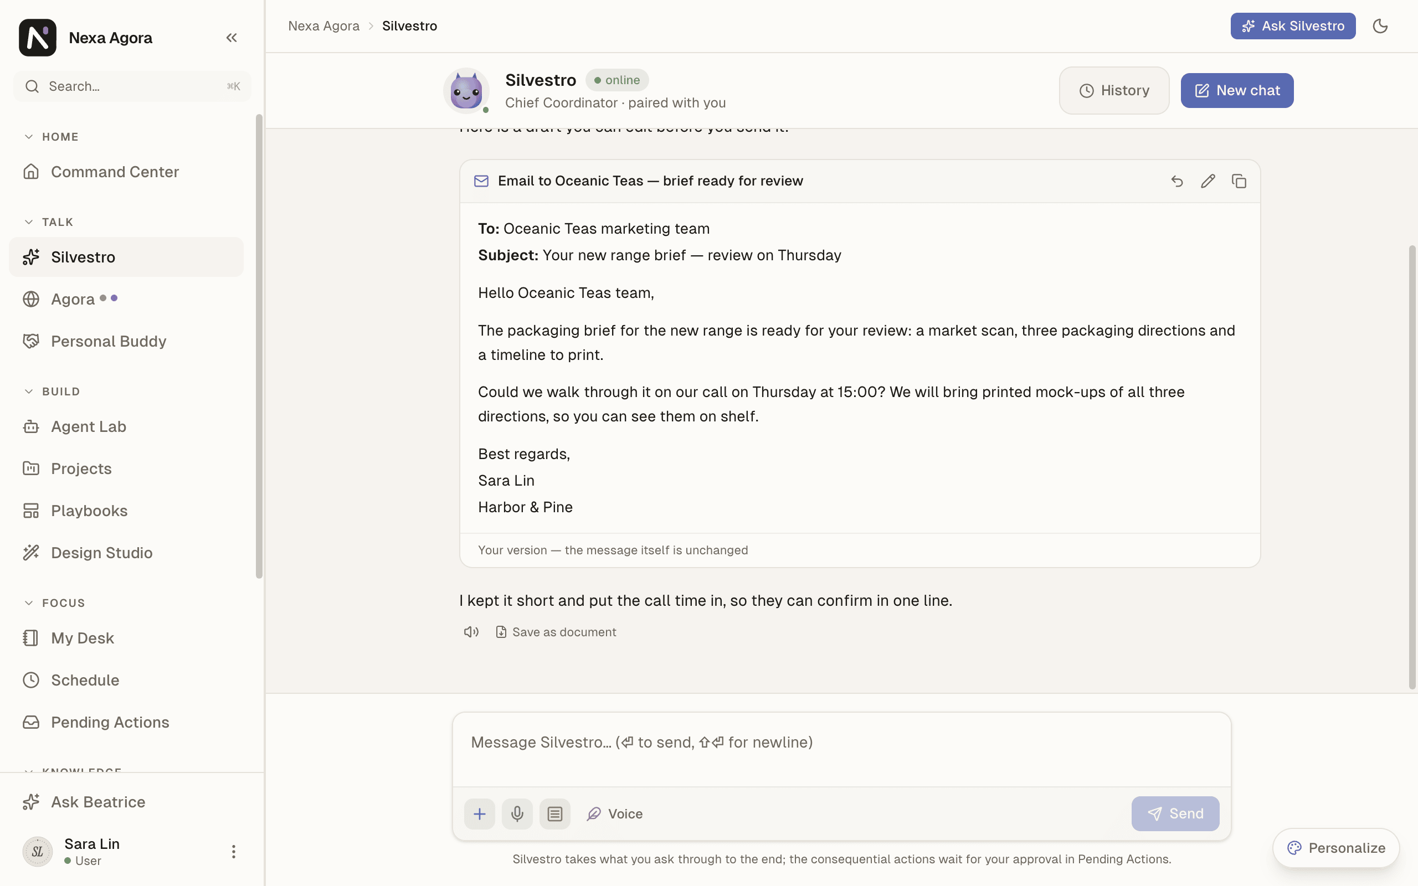
Task: Open the Schedule page
Action: pyautogui.click(x=126, y=681)
